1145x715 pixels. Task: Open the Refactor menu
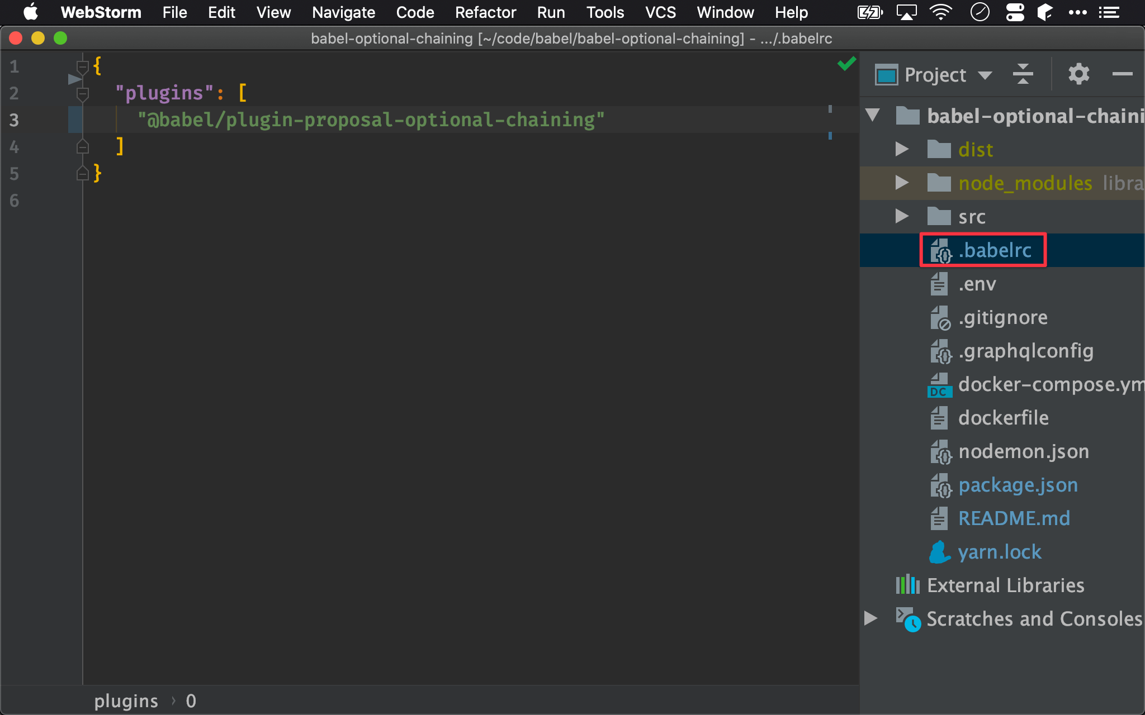(485, 12)
